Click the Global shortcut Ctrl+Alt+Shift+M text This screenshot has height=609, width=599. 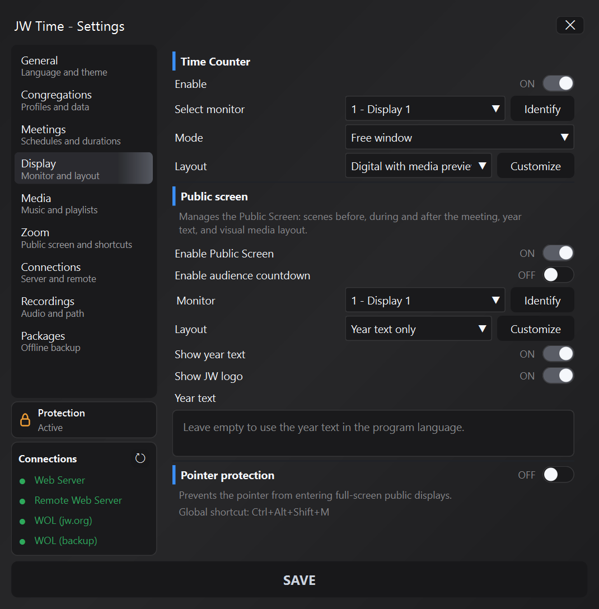coord(254,512)
